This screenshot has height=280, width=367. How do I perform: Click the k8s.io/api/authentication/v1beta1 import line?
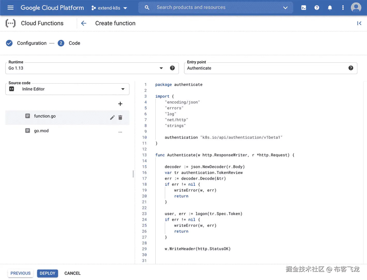click(223, 138)
